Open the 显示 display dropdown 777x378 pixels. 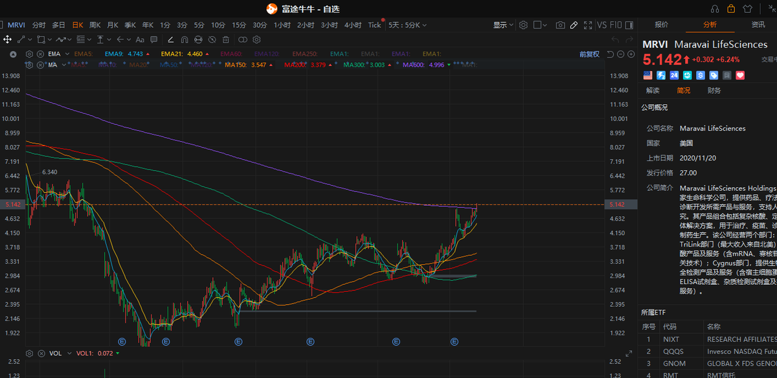click(x=503, y=25)
